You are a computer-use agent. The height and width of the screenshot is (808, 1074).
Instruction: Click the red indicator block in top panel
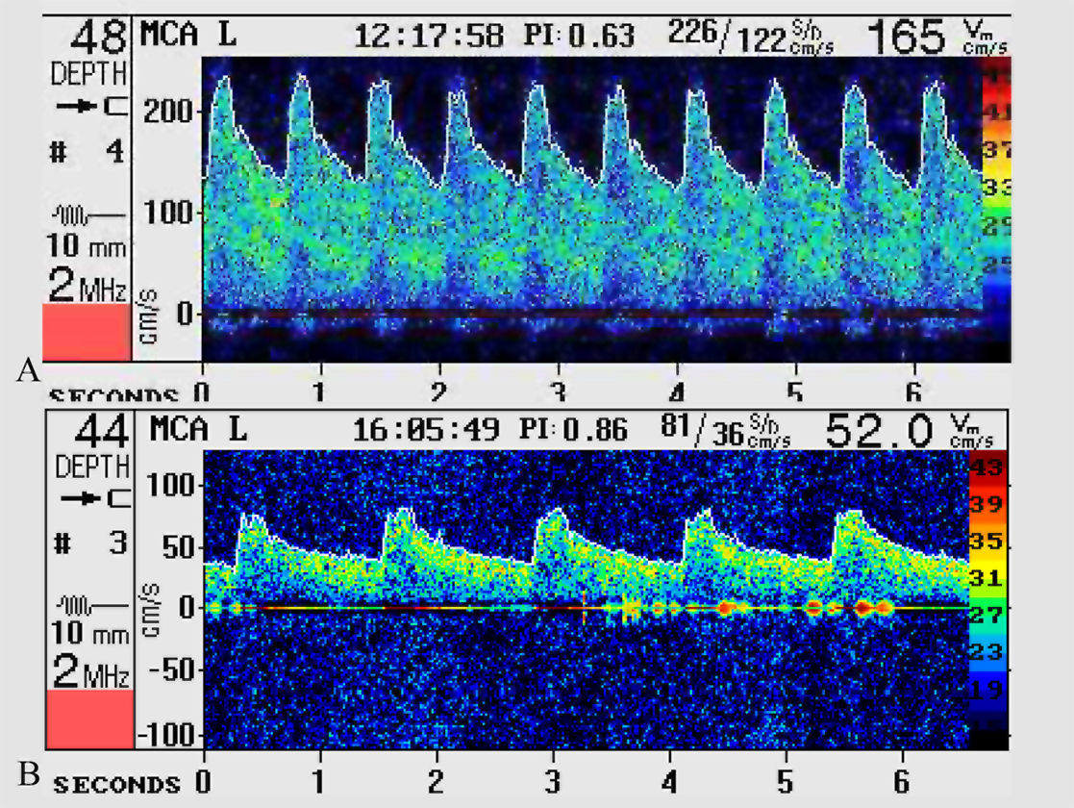86,332
